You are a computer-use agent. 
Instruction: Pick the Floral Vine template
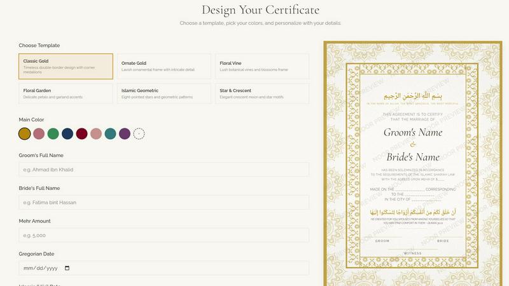[262, 67]
